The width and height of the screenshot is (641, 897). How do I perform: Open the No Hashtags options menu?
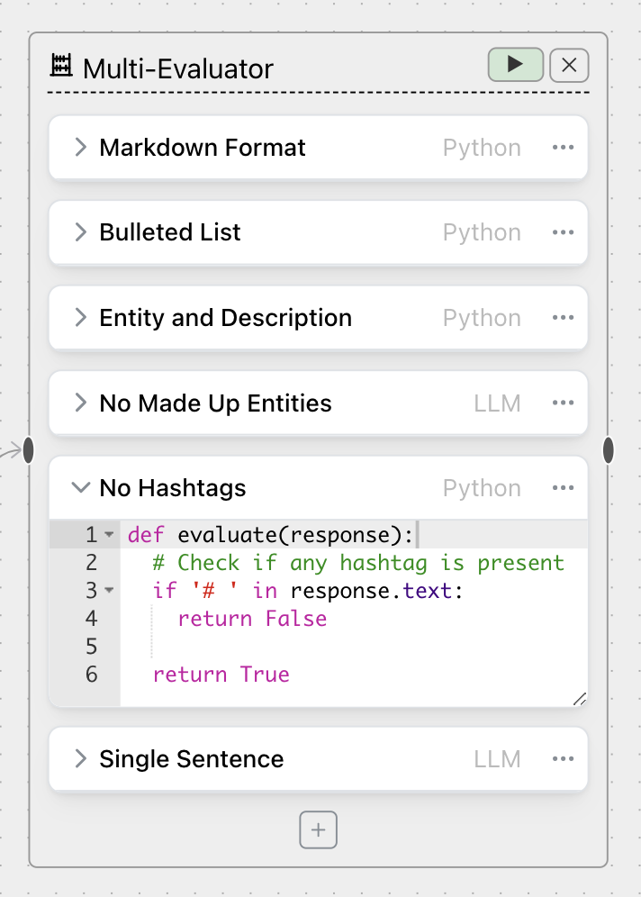(563, 487)
